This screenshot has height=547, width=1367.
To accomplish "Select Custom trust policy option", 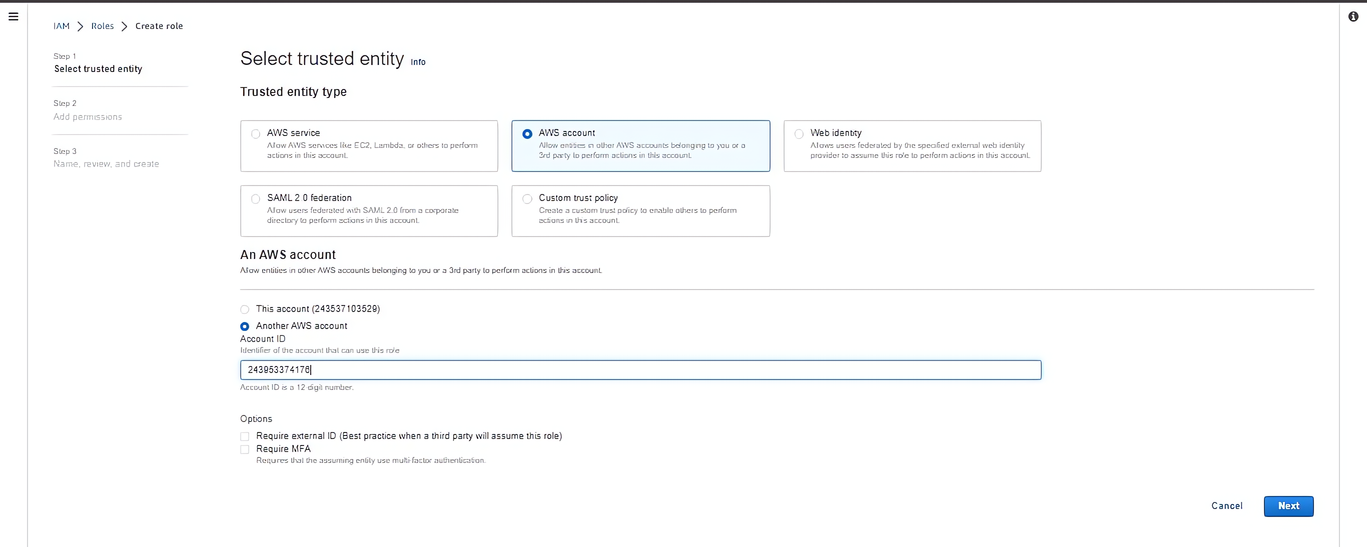I will (527, 199).
